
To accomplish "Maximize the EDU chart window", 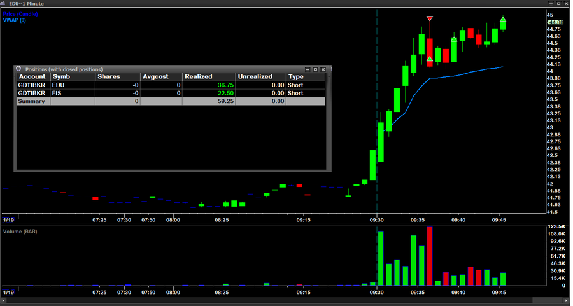I will point(558,3).
